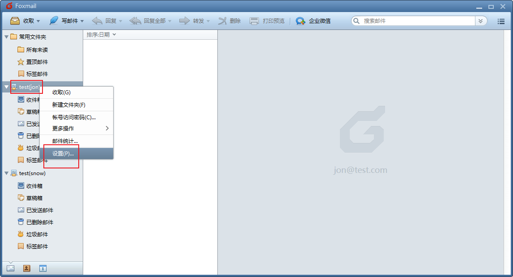Image resolution: width=513 pixels, height=277 pixels.
Task: Click inbox icon under test(jon)
Action: tap(21, 99)
